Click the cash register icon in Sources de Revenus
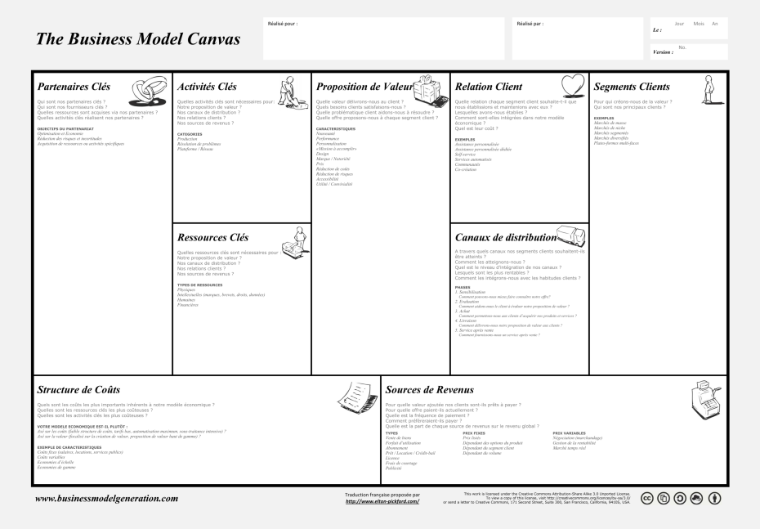The image size is (760, 529). point(705,400)
